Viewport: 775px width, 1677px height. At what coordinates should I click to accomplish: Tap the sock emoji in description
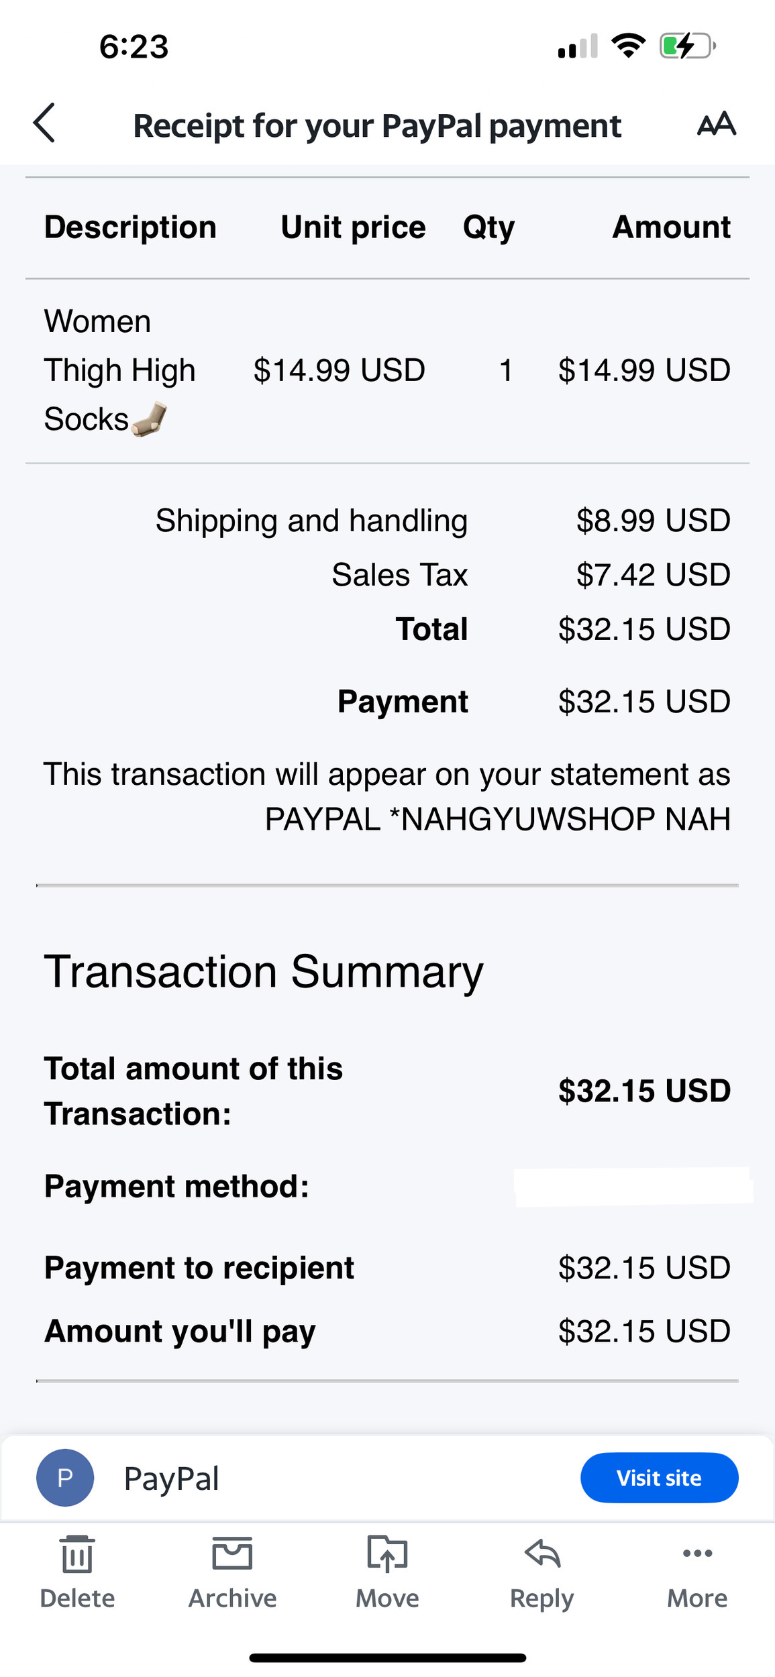150,419
